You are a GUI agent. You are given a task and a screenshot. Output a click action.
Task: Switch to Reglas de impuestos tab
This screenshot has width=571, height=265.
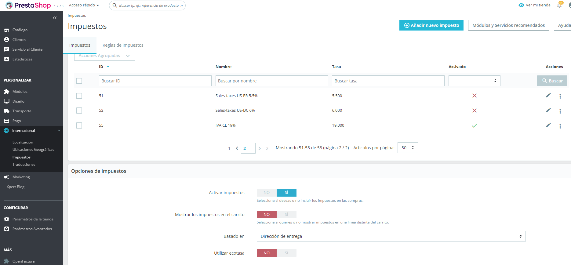pyautogui.click(x=123, y=45)
